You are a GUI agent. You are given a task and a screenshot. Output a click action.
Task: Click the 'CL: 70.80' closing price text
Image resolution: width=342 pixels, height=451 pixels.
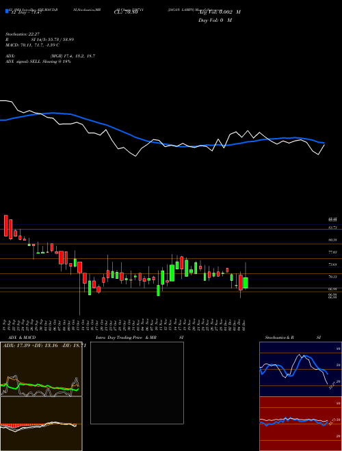(x=127, y=12)
